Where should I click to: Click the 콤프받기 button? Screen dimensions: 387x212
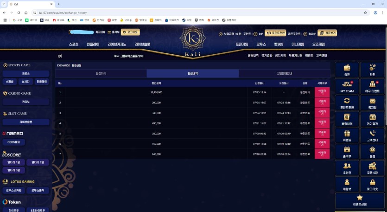tap(328, 33)
